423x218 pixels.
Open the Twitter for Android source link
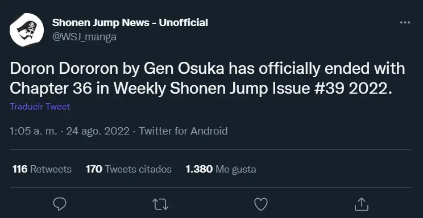(x=183, y=131)
